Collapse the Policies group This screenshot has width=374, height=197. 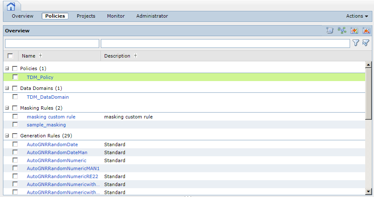point(7,68)
